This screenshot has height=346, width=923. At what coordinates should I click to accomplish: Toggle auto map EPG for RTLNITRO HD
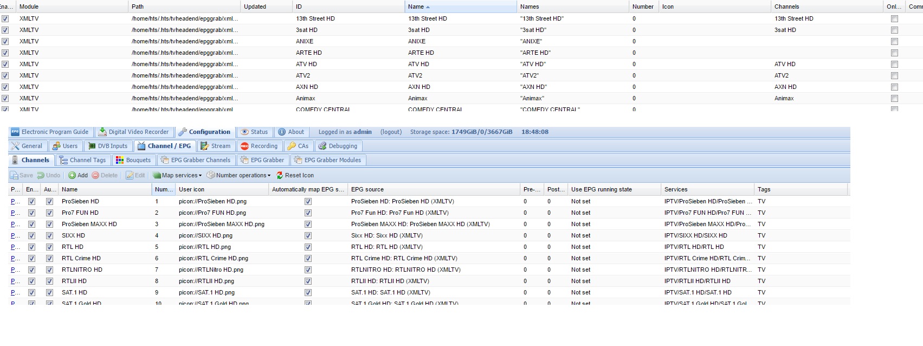(x=308, y=270)
